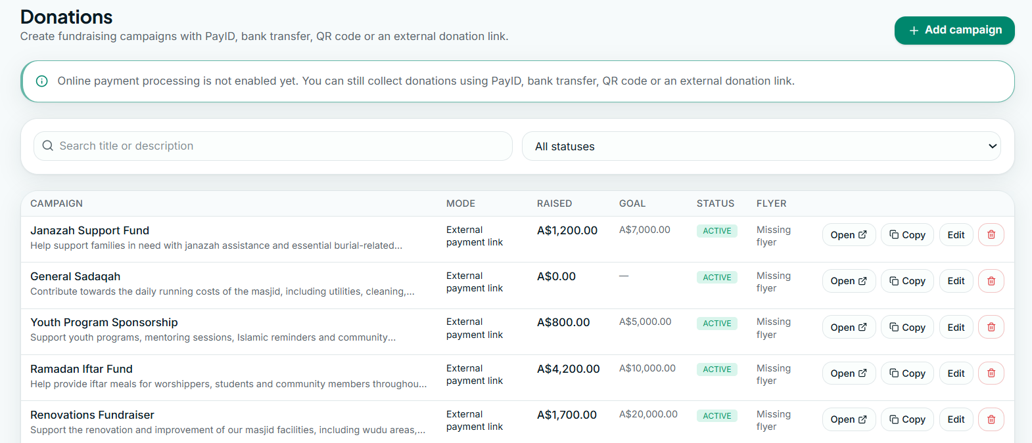The width and height of the screenshot is (1032, 443).
Task: Open the All statuses filter dropdown
Action: (761, 146)
